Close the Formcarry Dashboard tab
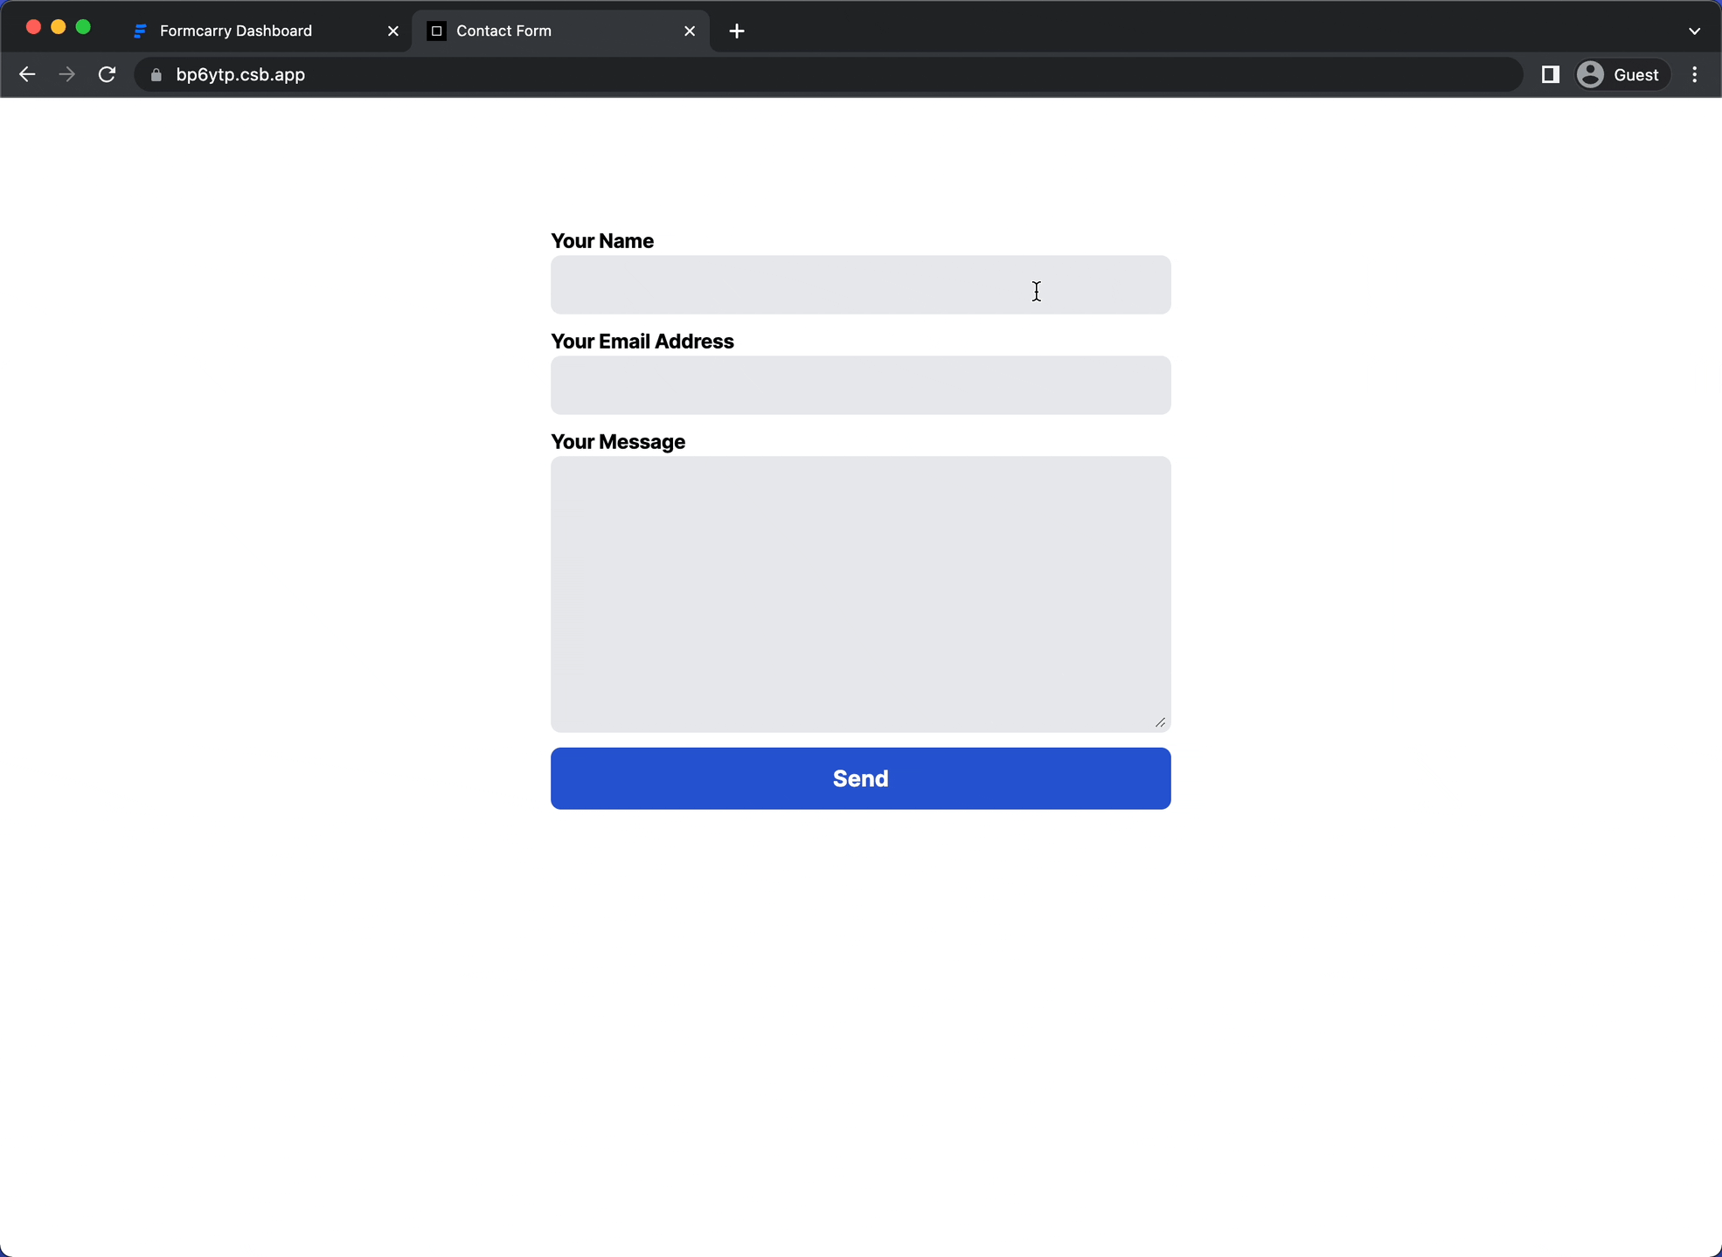The image size is (1722, 1257). tap(392, 31)
